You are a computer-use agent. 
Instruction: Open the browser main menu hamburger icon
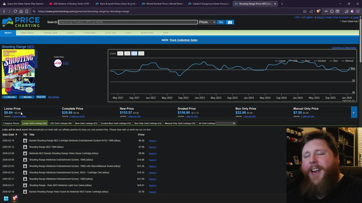pos(358,11)
